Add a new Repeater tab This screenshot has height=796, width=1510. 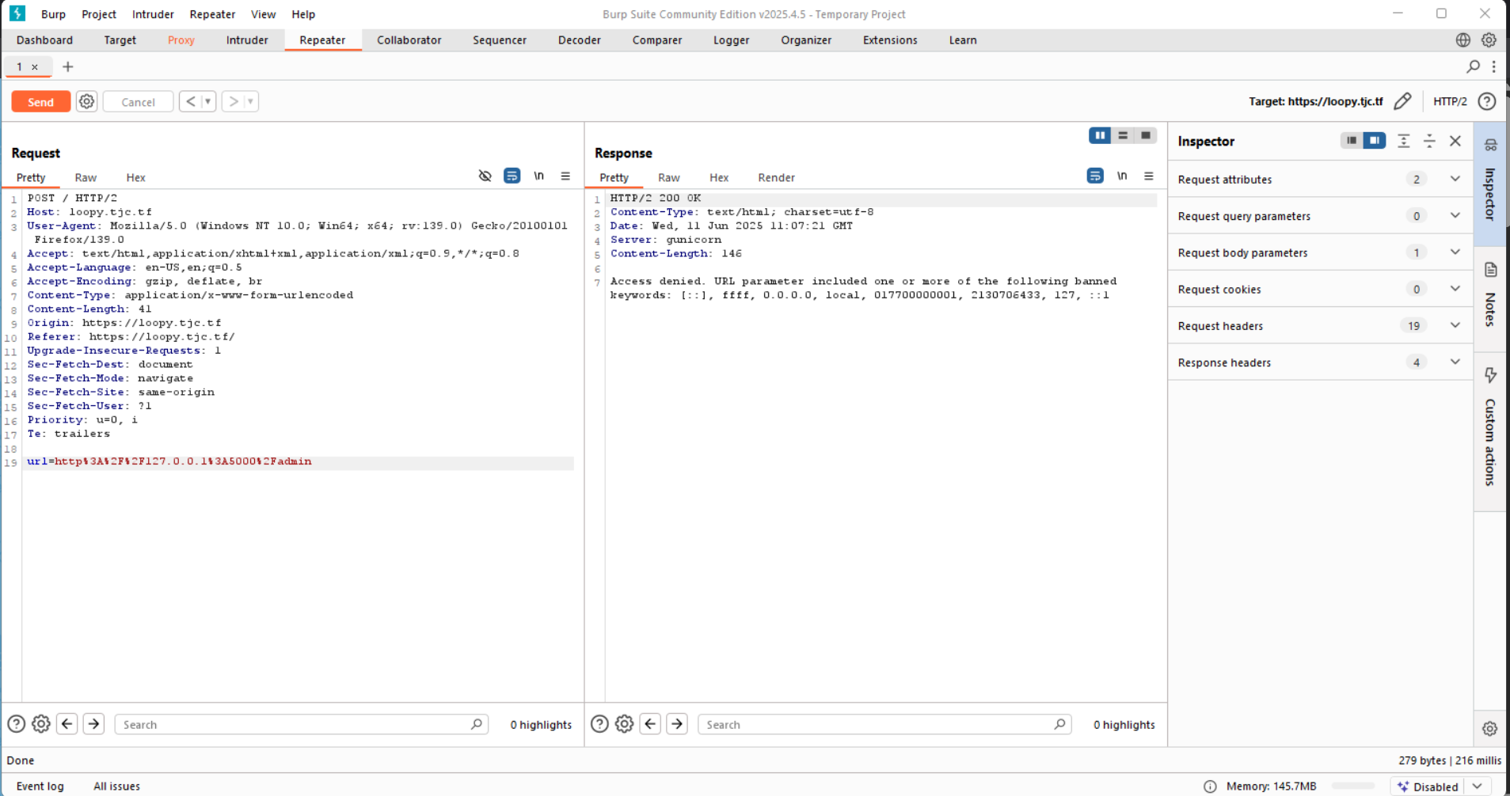point(68,66)
